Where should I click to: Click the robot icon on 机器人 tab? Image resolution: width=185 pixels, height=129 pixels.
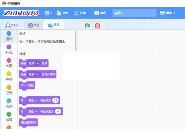8,25
